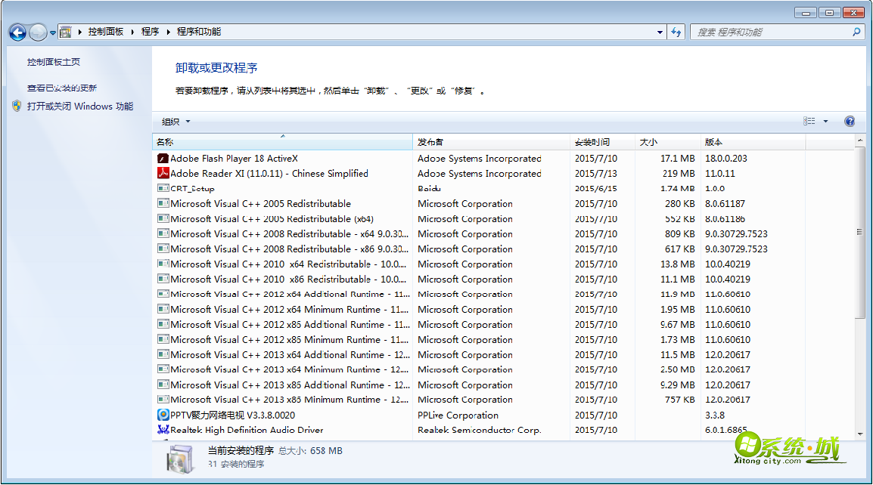Click 查看已安装的更新 link

pos(62,88)
